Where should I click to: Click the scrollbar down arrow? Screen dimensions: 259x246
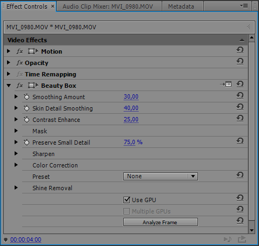click(x=251, y=230)
